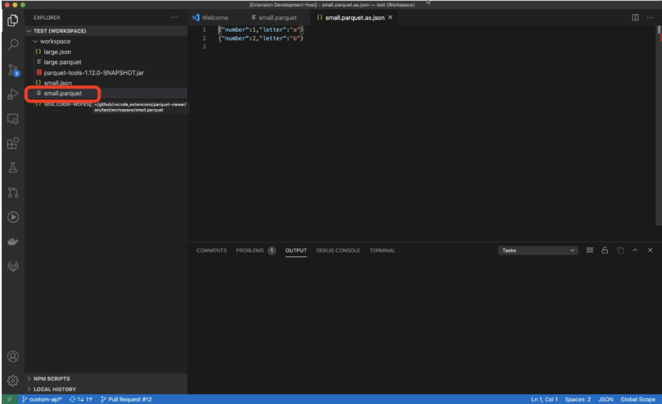The width and height of the screenshot is (662, 404).
Task: Open the Docker view icon
Action: (x=13, y=242)
